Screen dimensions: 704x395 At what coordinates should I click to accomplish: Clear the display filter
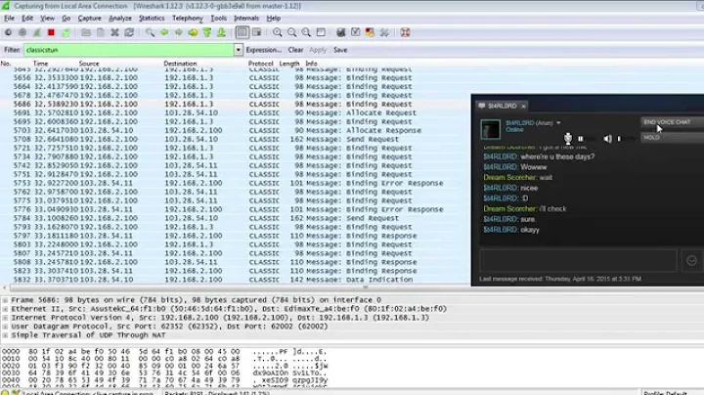pyautogui.click(x=295, y=50)
